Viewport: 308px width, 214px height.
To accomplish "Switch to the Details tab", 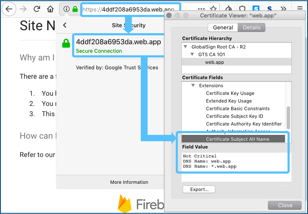I will click(x=252, y=27).
